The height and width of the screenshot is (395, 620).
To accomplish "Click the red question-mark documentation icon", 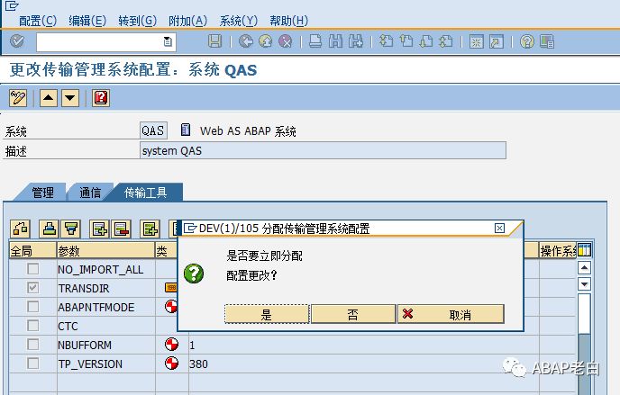I will click(100, 97).
